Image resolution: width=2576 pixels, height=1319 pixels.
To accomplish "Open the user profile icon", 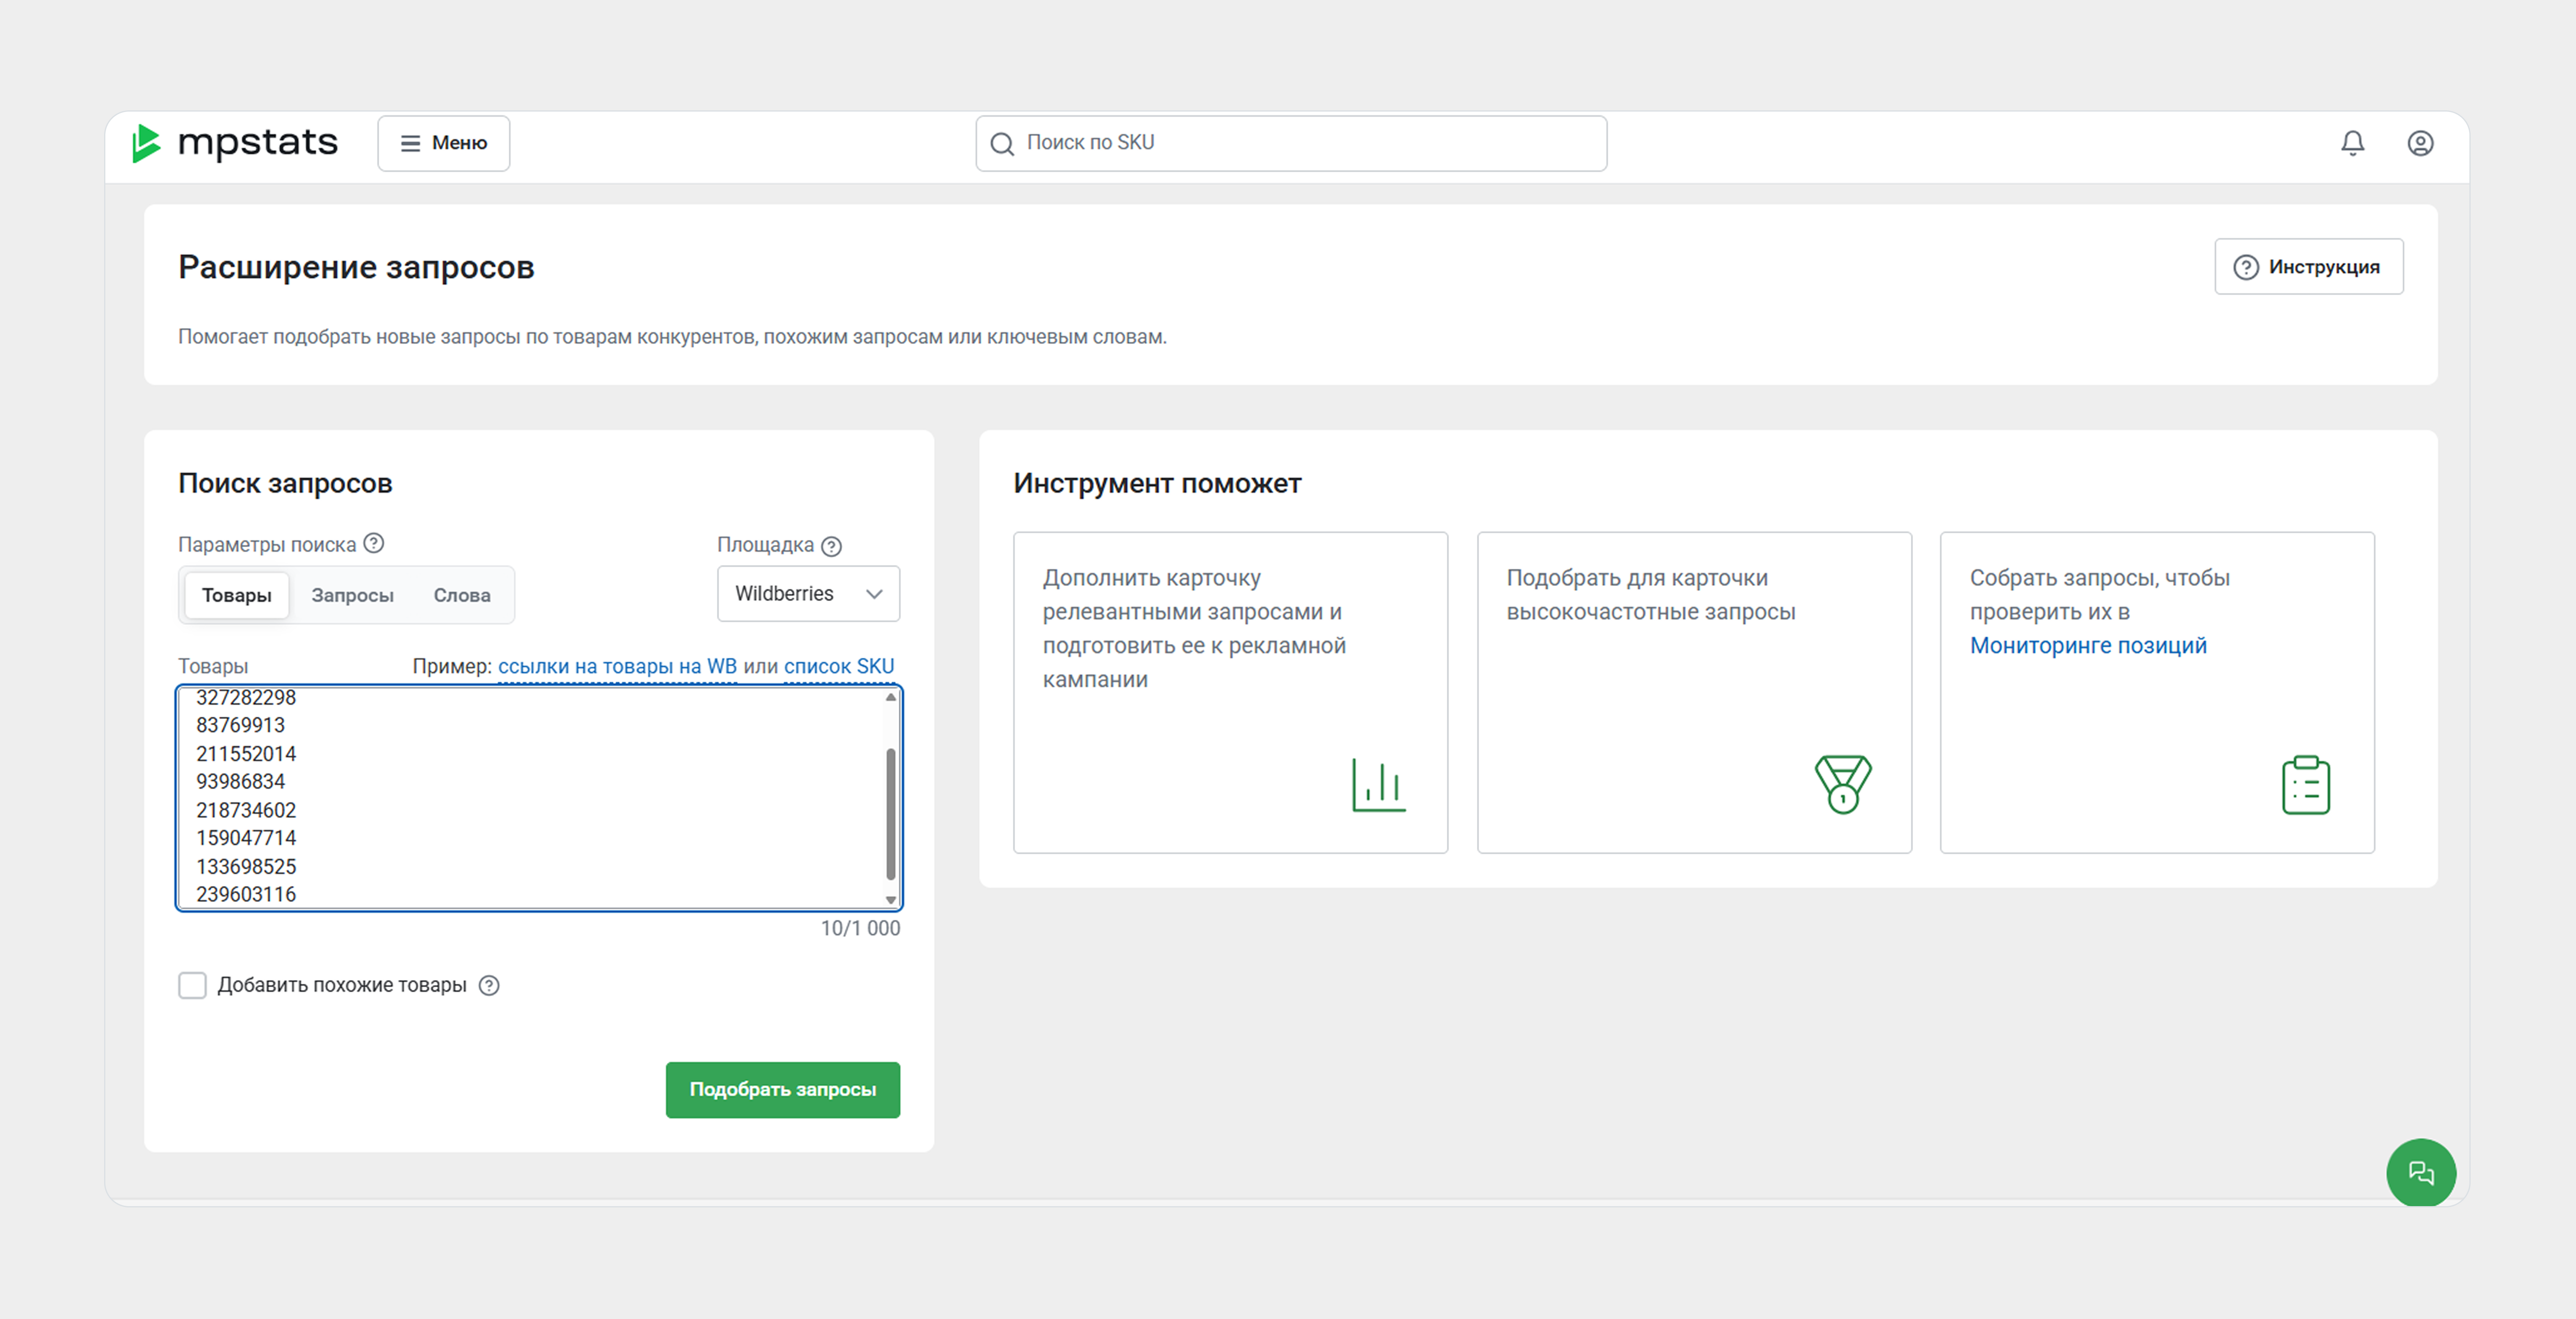I will tap(2420, 143).
